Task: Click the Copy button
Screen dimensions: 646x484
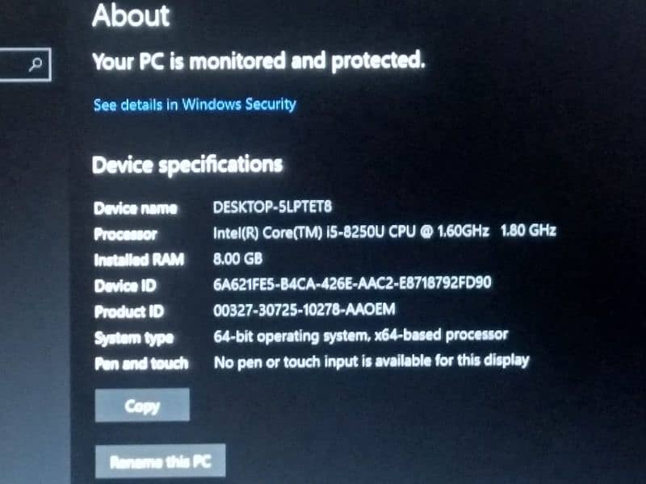Action: point(142,406)
